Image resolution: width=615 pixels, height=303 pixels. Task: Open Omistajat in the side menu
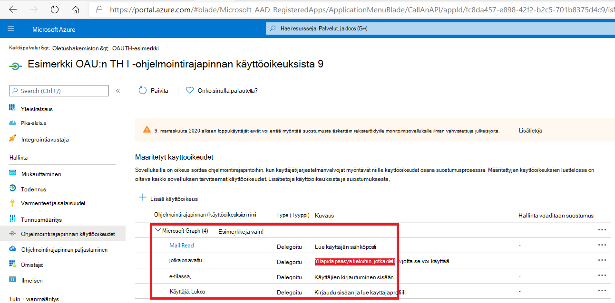coord(32,264)
